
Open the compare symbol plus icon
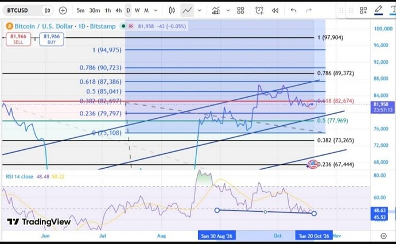click(x=63, y=10)
